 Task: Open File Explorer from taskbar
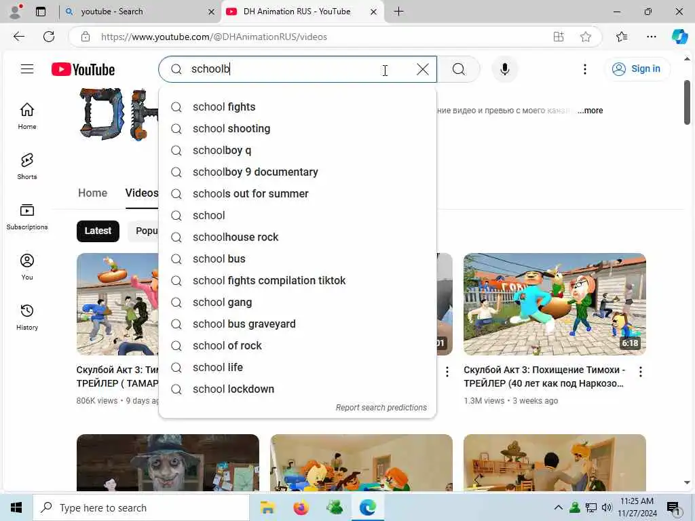point(267,507)
